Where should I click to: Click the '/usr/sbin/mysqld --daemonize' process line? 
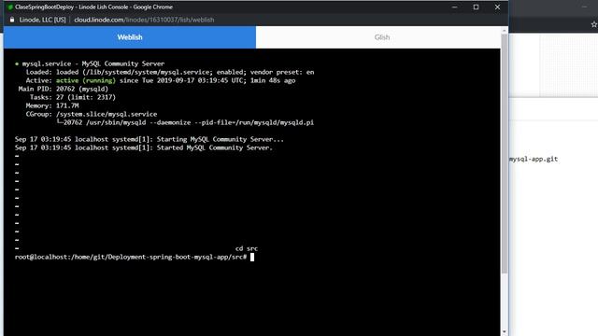[x=185, y=122]
